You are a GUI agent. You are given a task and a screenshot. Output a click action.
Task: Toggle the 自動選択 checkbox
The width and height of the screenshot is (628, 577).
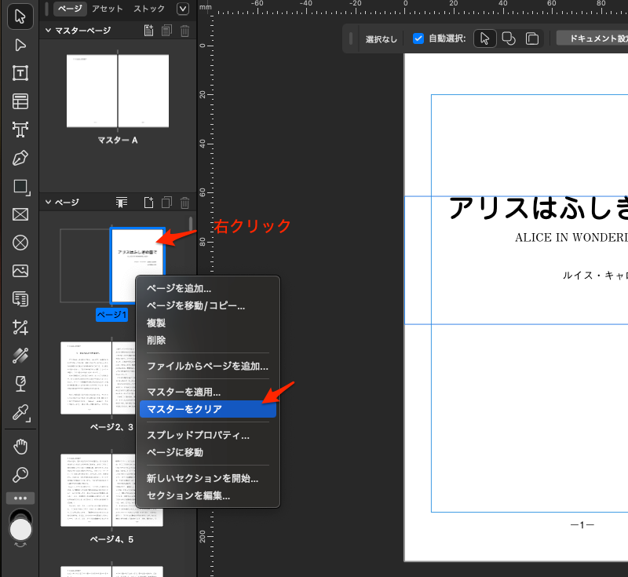418,38
